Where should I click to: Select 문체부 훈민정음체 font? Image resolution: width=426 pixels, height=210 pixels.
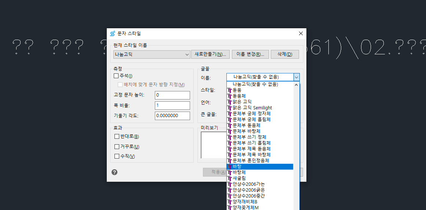point(260,160)
